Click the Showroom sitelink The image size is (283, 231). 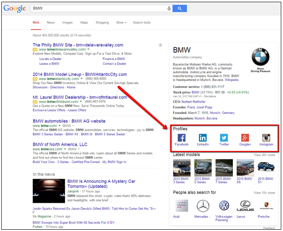point(40,87)
